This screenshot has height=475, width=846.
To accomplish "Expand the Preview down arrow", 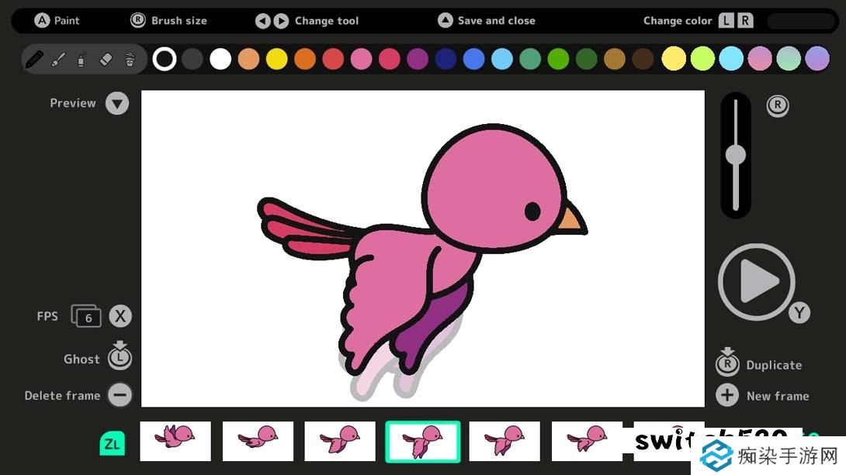I will tap(117, 103).
